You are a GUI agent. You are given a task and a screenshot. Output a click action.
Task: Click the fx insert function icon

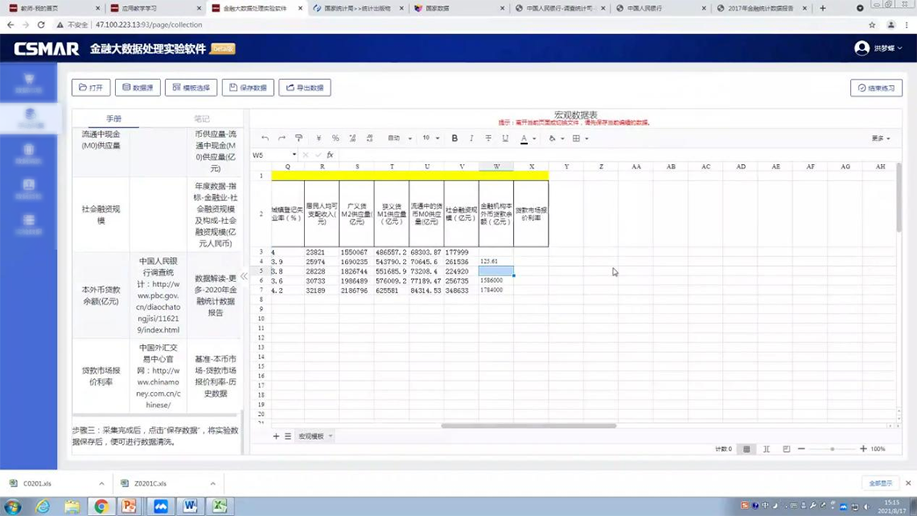click(x=330, y=154)
